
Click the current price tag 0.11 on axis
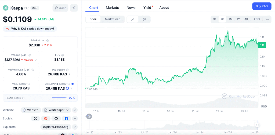262,45
